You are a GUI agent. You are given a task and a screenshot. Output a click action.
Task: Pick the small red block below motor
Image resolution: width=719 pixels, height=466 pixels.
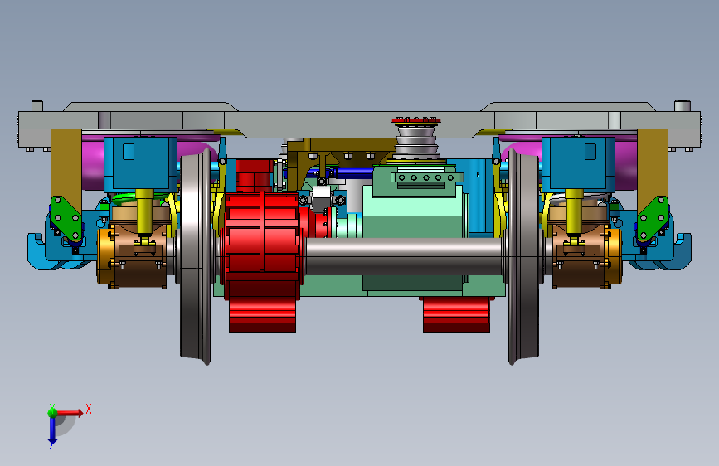point(457,314)
